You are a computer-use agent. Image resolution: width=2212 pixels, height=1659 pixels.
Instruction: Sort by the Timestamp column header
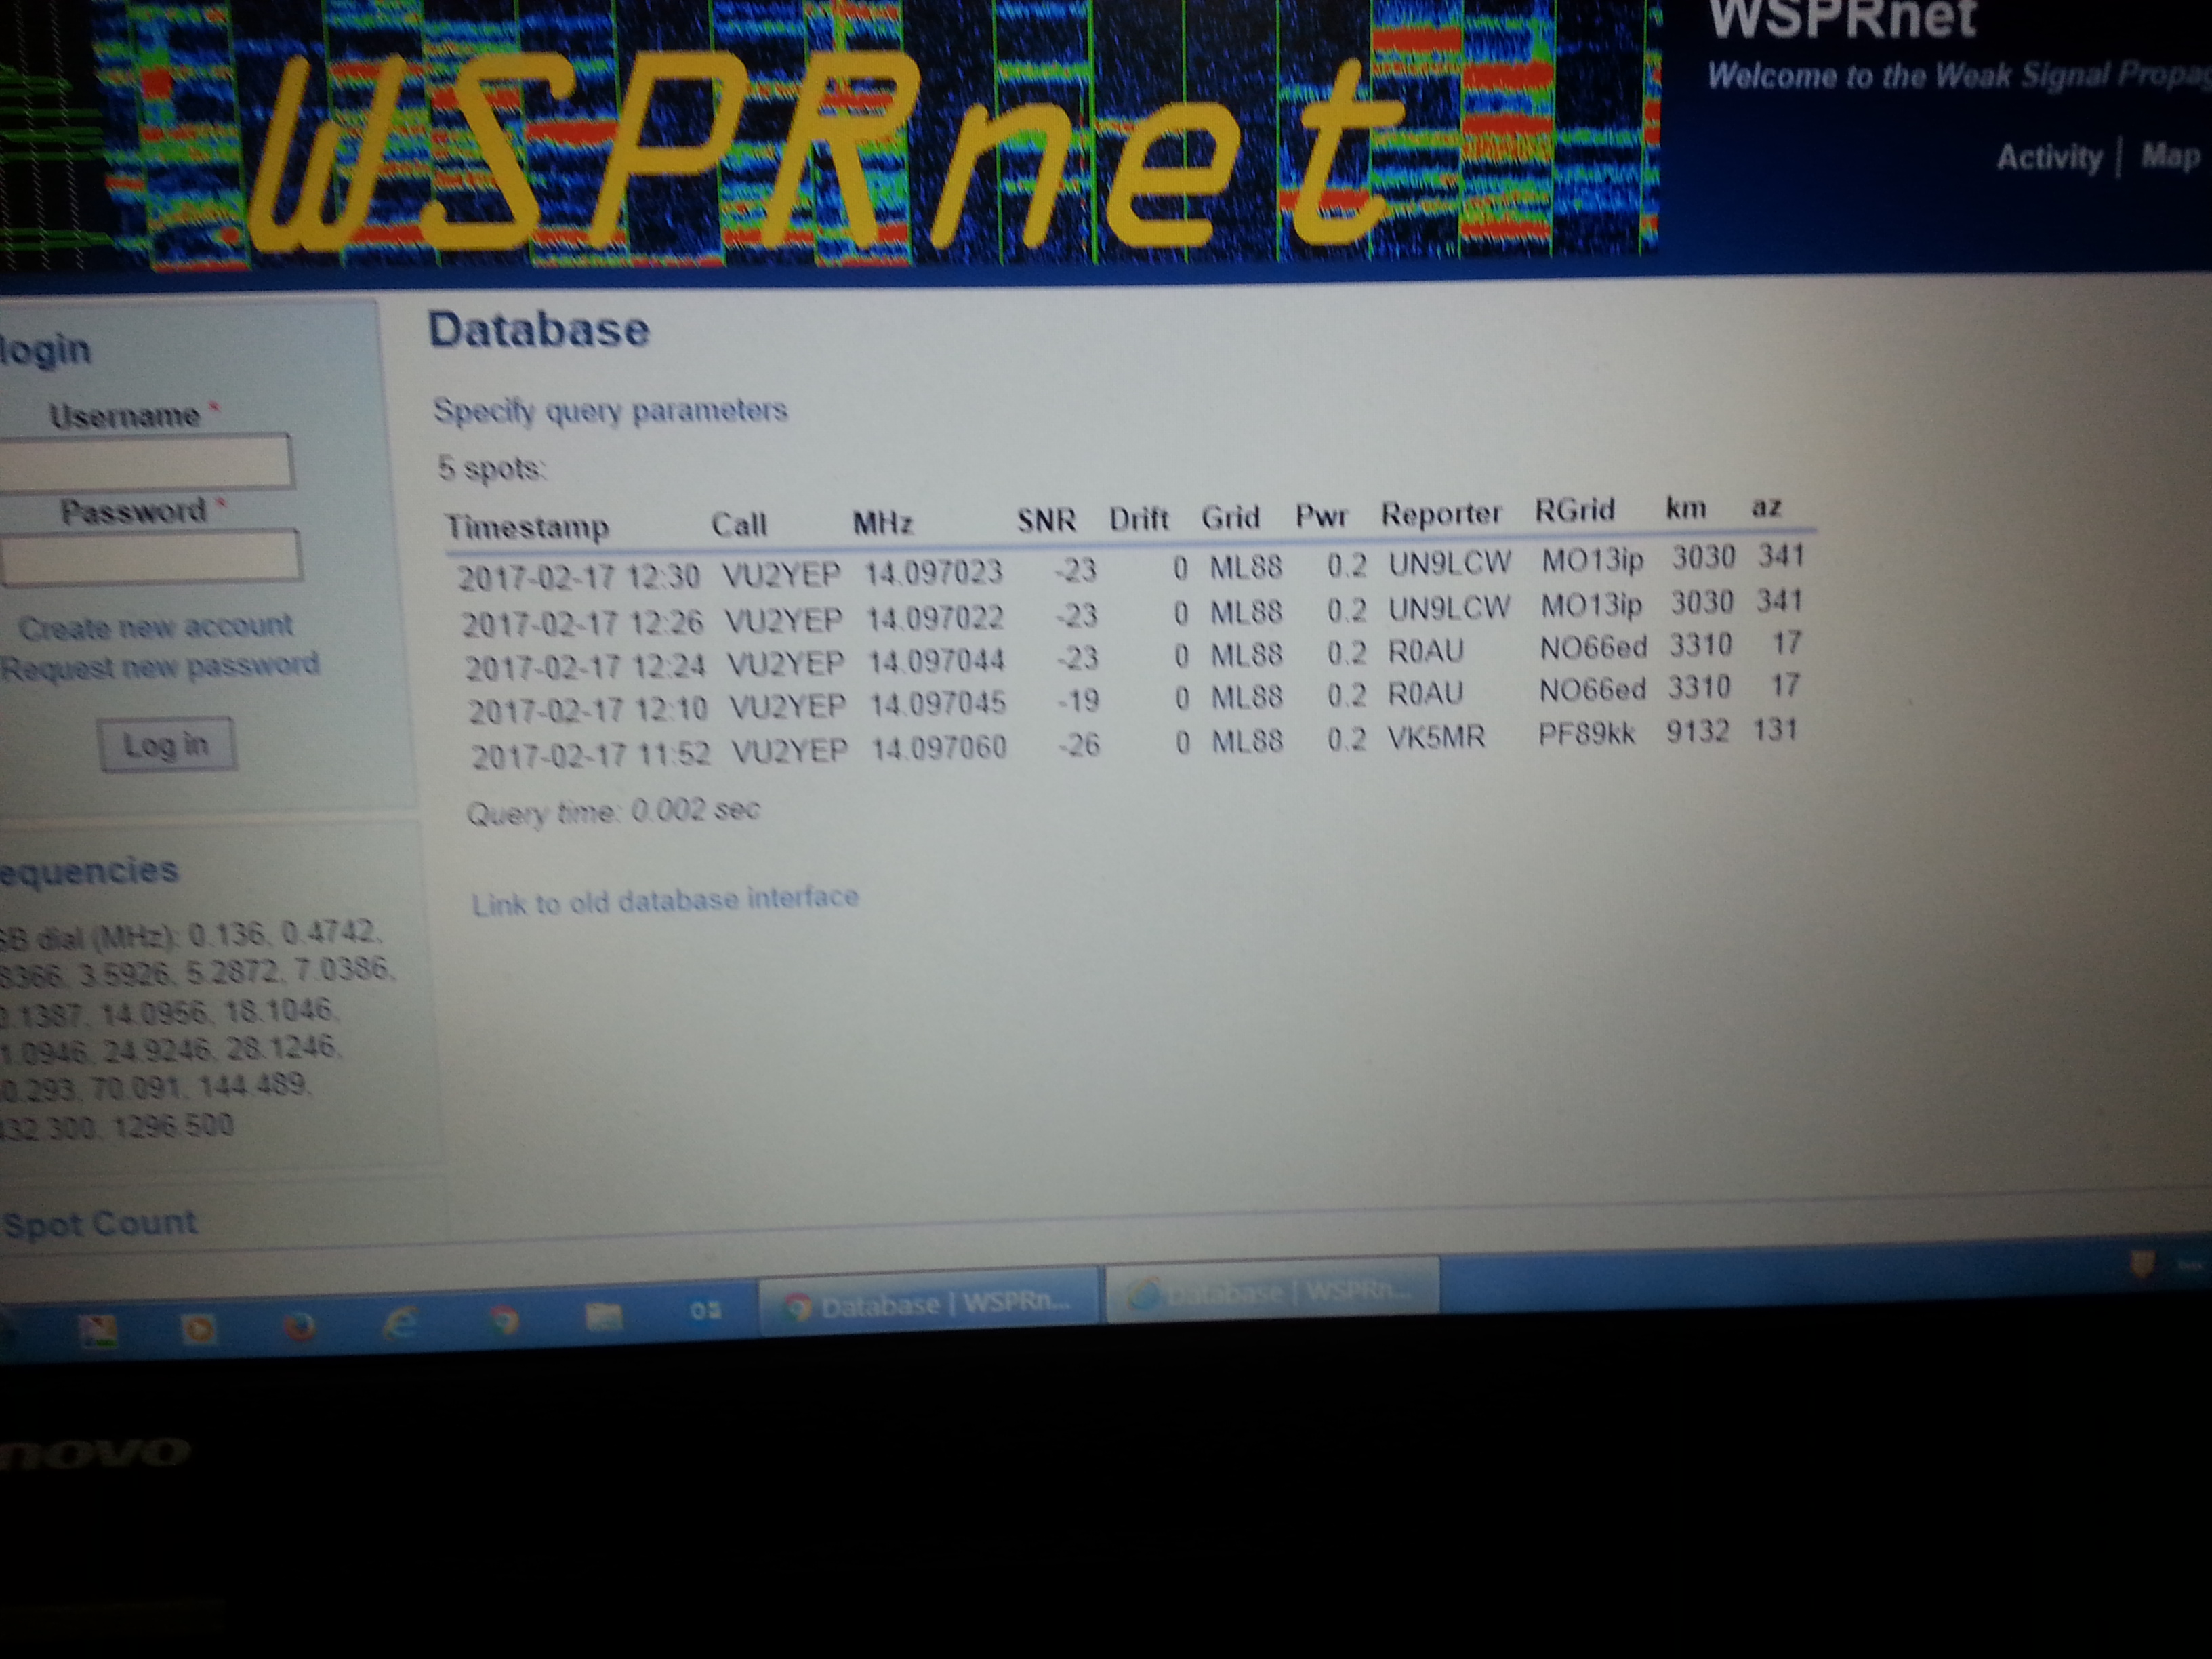pos(527,527)
